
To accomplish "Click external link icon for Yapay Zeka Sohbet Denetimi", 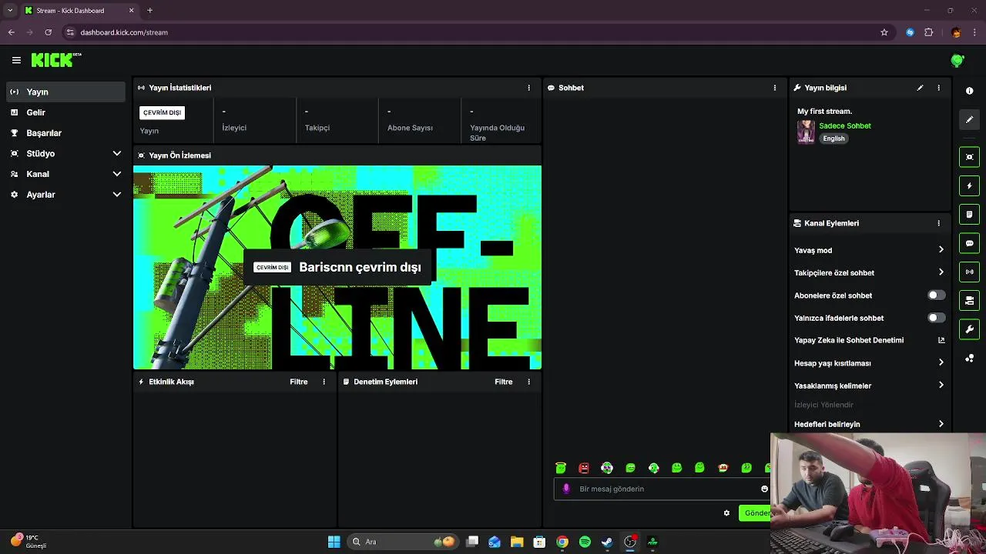I will 941,340.
